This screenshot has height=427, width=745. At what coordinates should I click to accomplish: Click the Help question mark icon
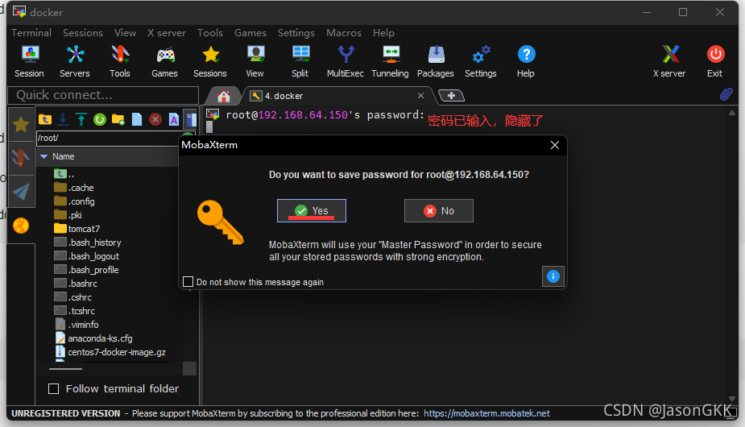(526, 61)
